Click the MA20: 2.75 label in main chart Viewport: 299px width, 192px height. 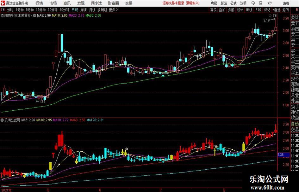pyautogui.click(x=77, y=15)
